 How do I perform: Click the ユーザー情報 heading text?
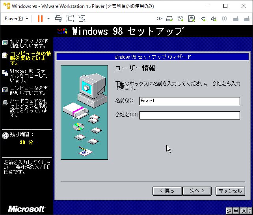click(136, 68)
